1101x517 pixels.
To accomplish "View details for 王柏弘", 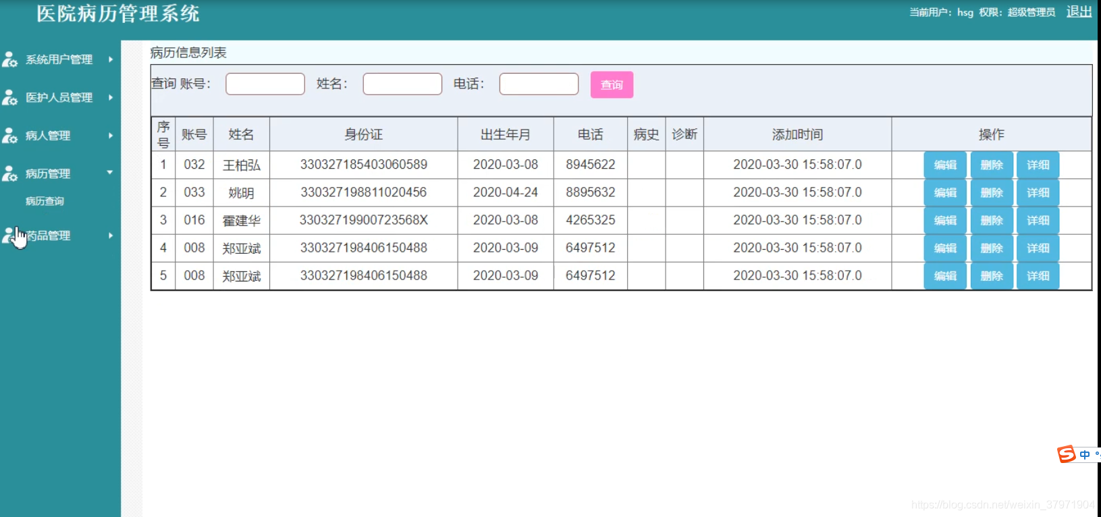I will [x=1038, y=165].
